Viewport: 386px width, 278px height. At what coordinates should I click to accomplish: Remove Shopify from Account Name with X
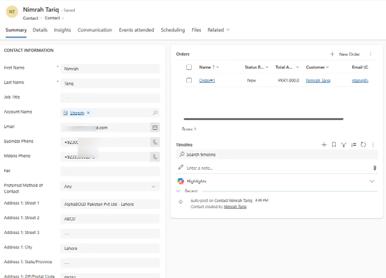(x=88, y=113)
